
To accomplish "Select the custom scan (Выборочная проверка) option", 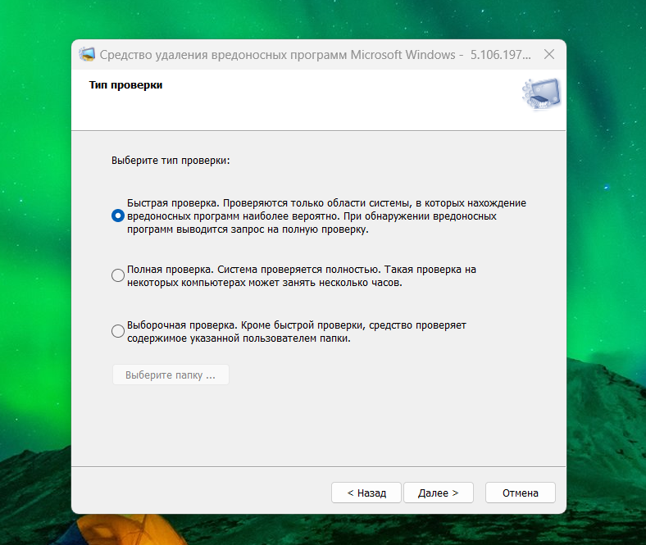I will tap(118, 331).
